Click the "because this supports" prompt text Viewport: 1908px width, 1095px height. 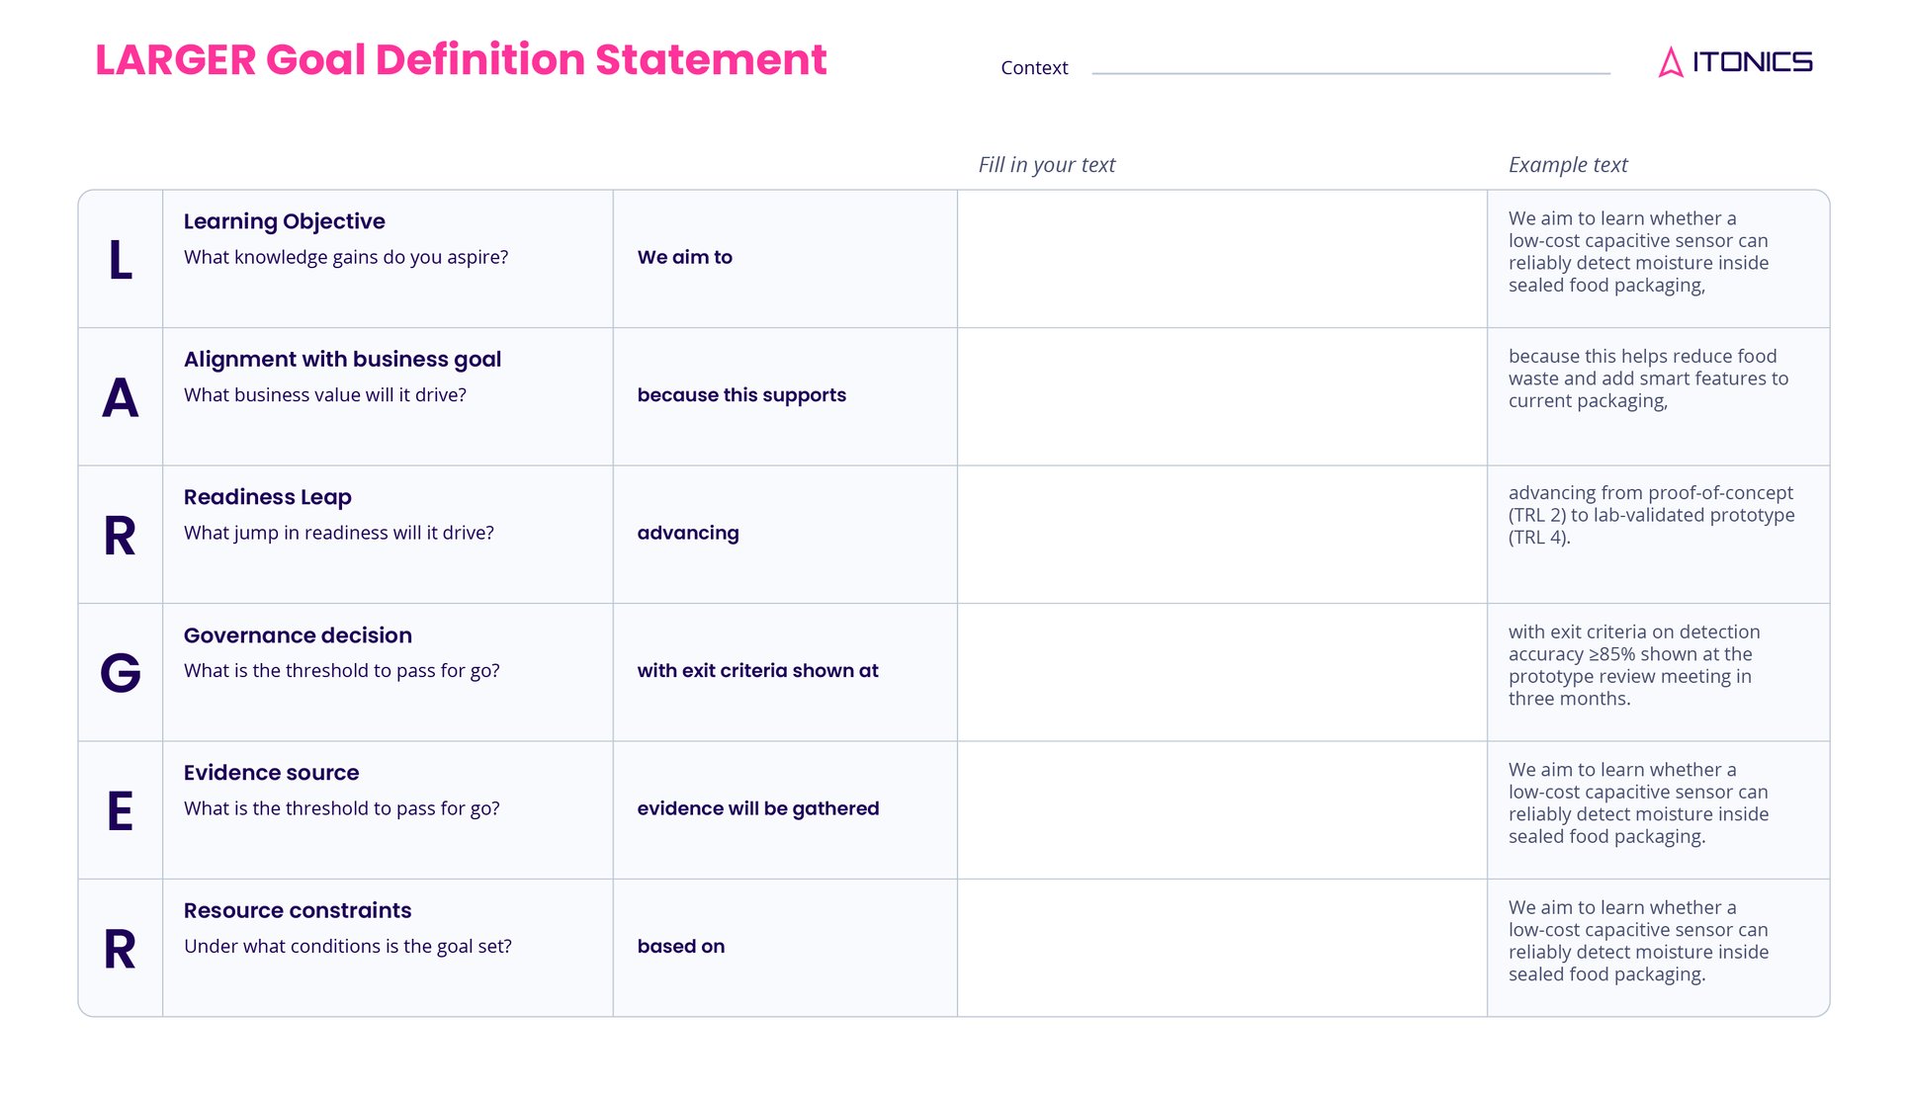[741, 395]
